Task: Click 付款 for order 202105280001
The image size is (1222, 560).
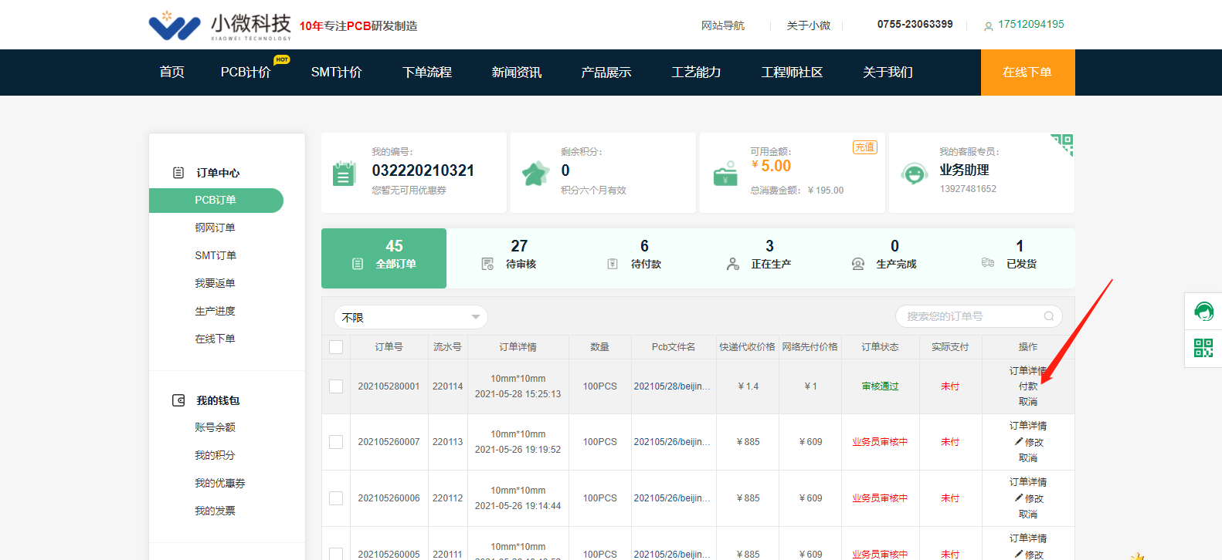Action: tap(1027, 386)
